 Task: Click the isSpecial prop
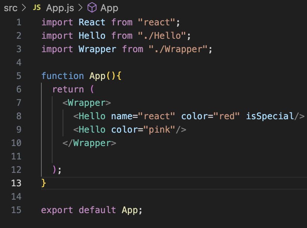270,116
